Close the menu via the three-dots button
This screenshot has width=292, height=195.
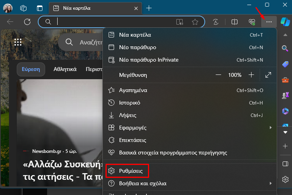pyautogui.click(x=269, y=22)
